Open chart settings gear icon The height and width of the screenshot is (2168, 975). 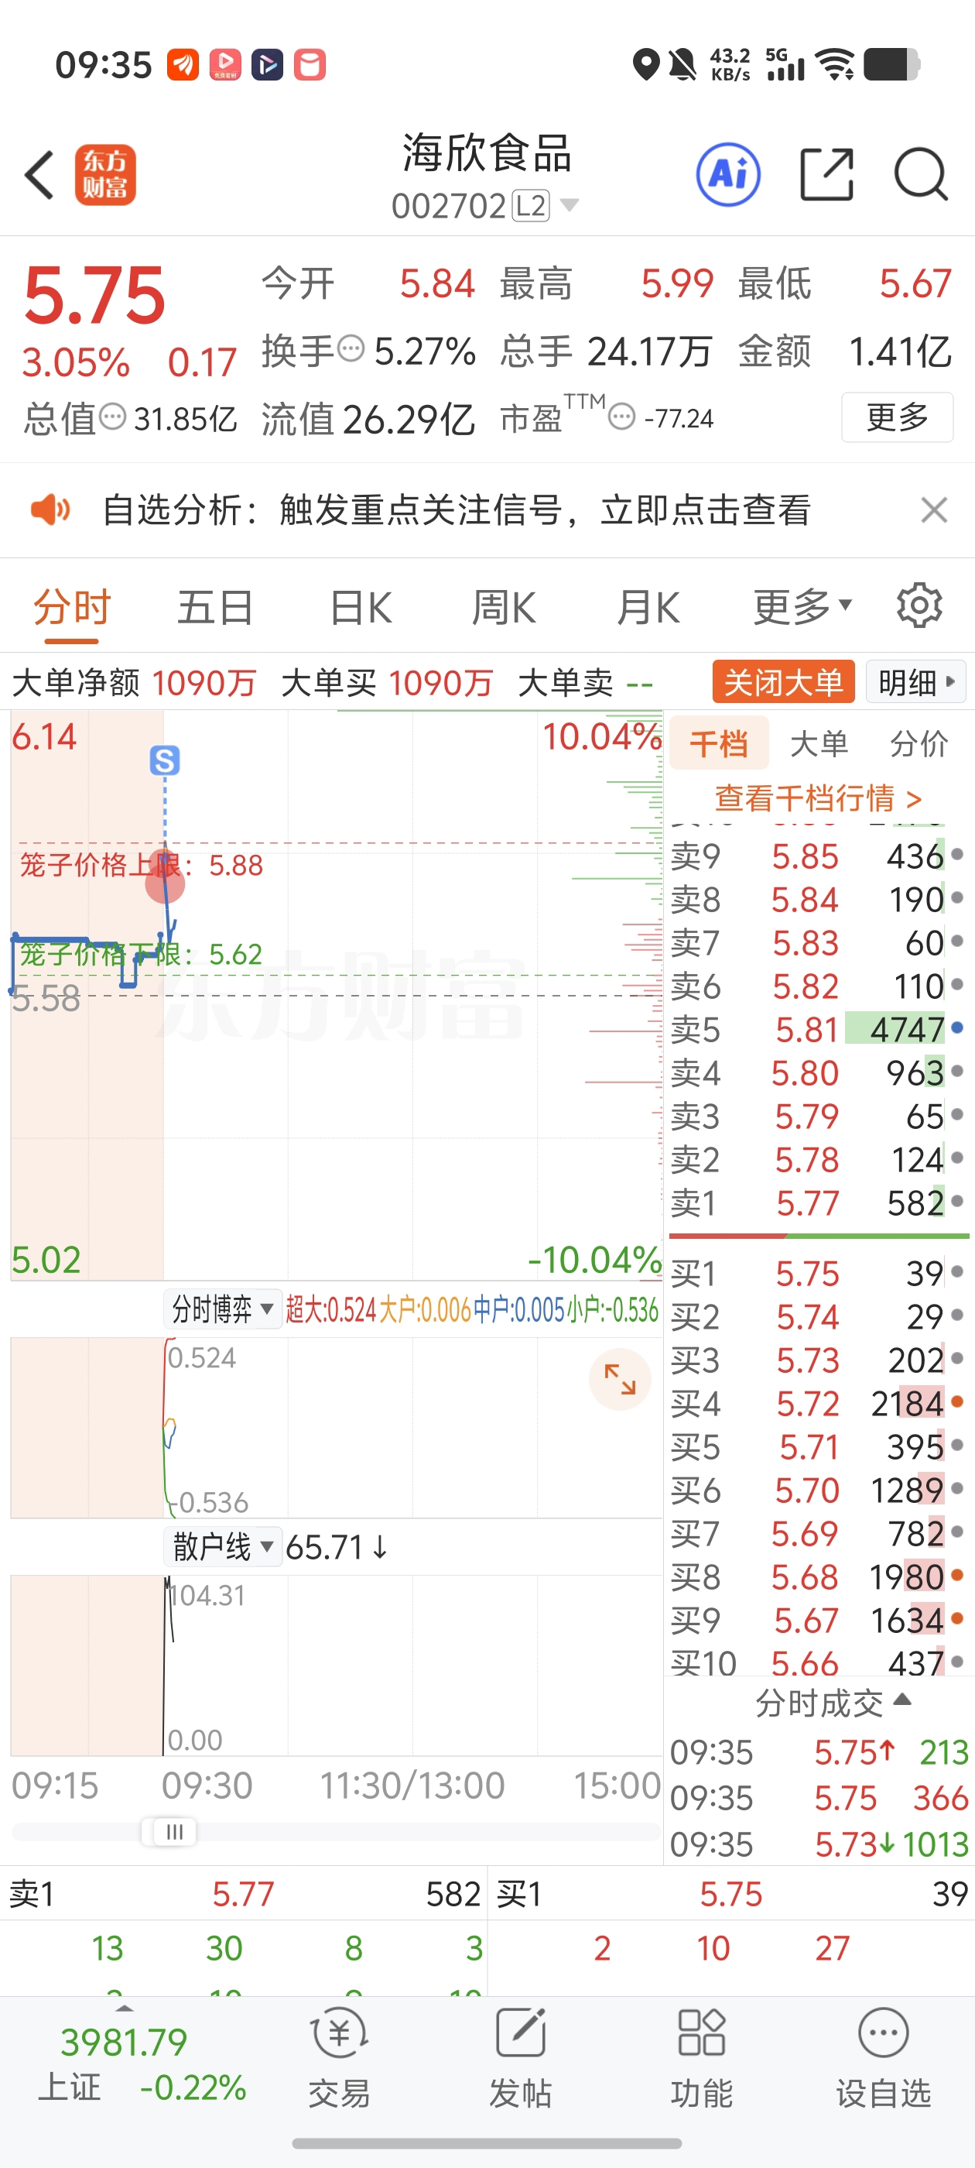point(919,605)
